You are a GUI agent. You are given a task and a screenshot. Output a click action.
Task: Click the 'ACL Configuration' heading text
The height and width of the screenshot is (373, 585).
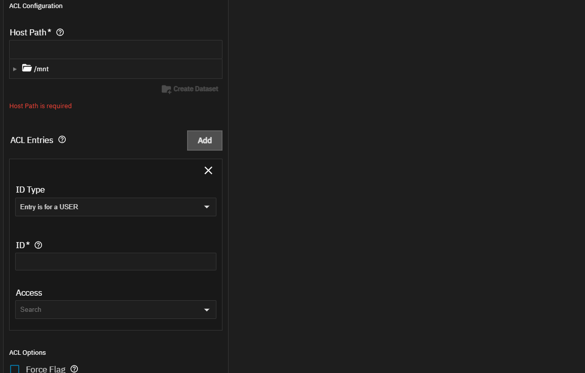click(36, 6)
